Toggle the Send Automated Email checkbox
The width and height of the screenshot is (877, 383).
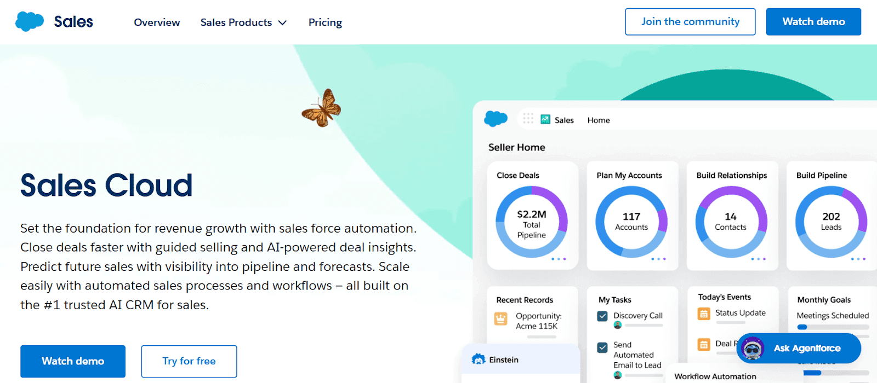pyautogui.click(x=602, y=347)
